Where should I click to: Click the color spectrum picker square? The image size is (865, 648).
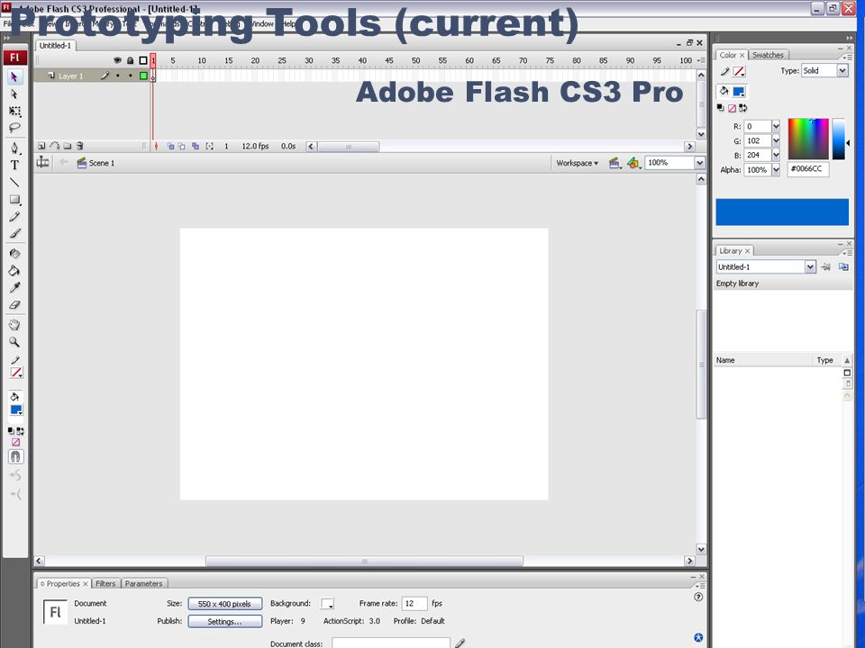(x=808, y=139)
